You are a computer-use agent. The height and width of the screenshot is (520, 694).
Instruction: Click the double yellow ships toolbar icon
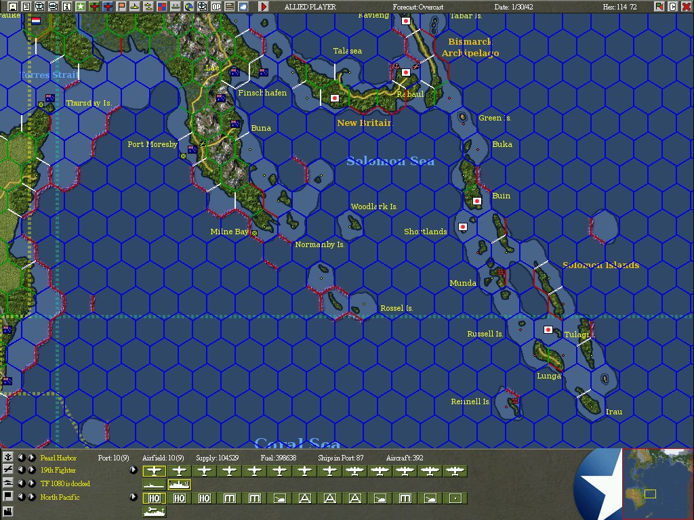[x=148, y=6]
